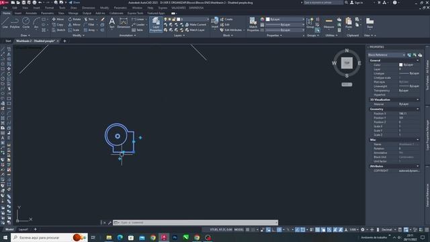Click Sign In

tap(357, 3)
